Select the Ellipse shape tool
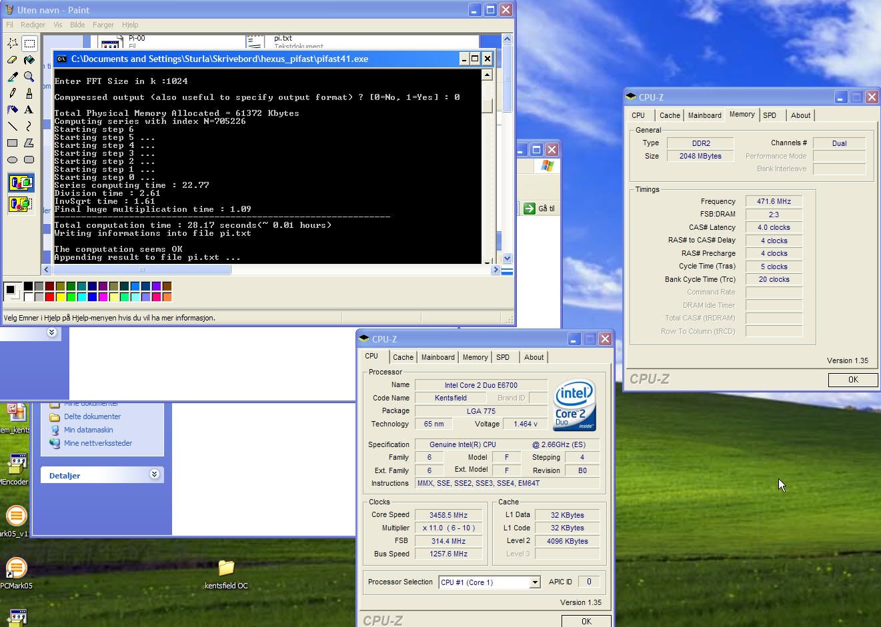 [x=13, y=159]
